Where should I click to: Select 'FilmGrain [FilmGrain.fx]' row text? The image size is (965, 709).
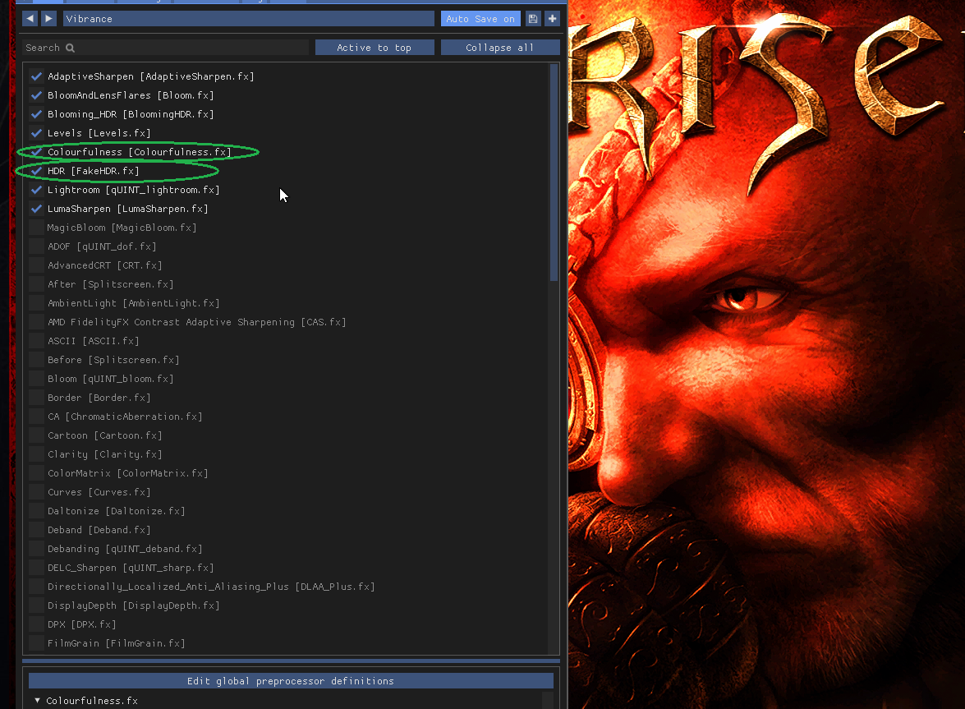click(x=117, y=643)
